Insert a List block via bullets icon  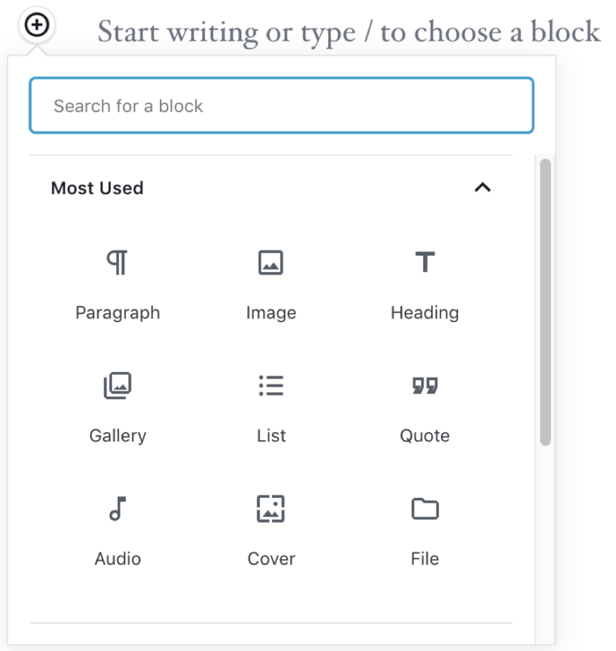pyautogui.click(x=271, y=386)
